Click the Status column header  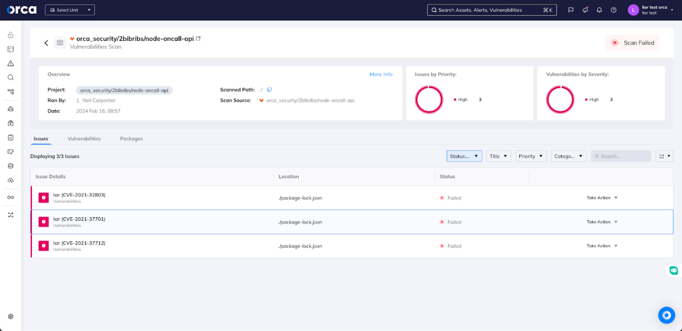(x=447, y=176)
